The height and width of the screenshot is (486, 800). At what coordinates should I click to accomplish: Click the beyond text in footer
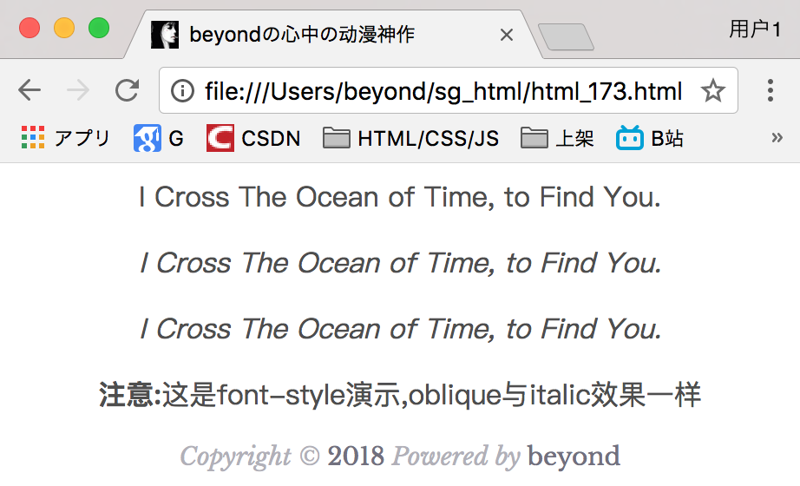[574, 456]
